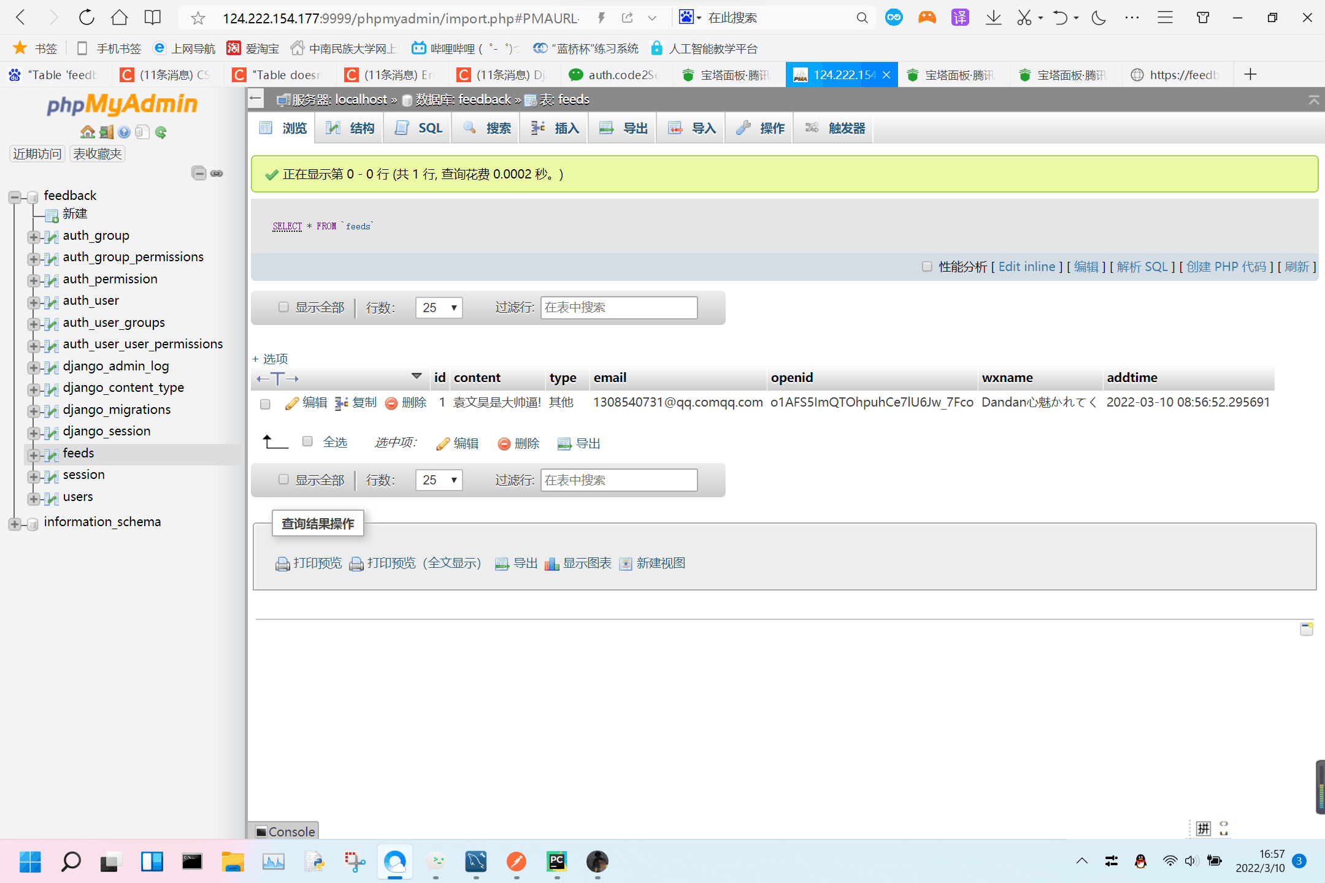Click the hide navigation panel arrow icon
The height and width of the screenshot is (883, 1325).
[x=256, y=99]
